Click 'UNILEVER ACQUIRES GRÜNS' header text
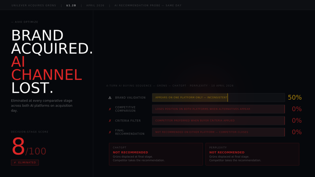 (x=34, y=5)
